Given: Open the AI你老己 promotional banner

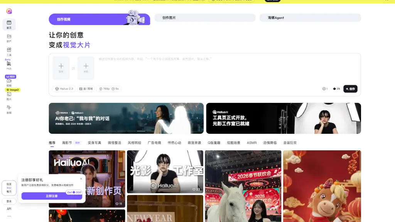Looking at the screenshot, I should [126, 118].
